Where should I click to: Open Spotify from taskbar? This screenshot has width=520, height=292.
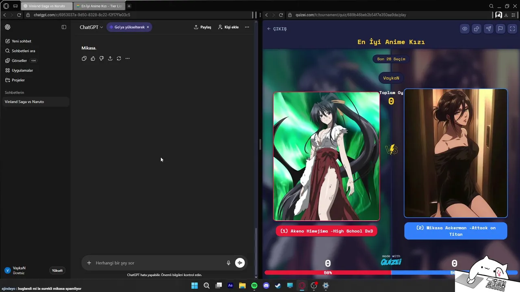click(x=254, y=286)
